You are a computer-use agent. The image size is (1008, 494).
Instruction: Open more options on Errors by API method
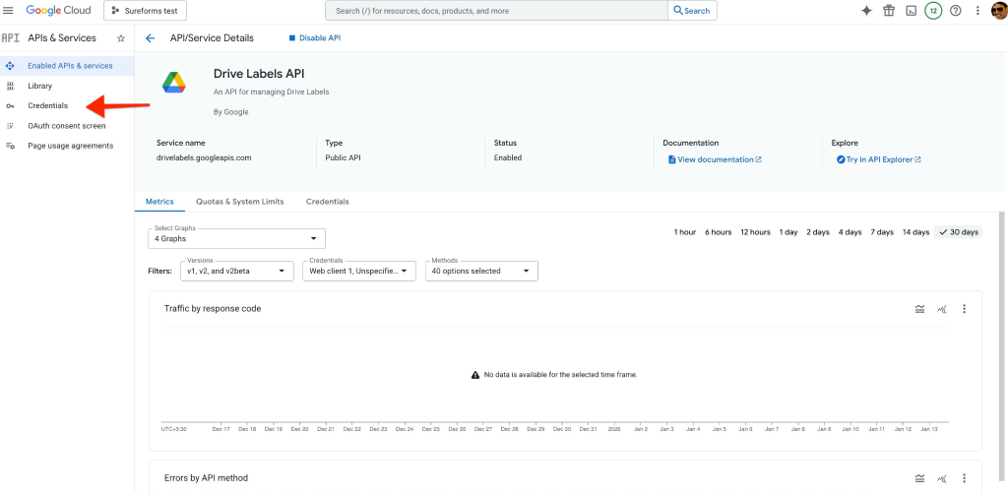965,478
